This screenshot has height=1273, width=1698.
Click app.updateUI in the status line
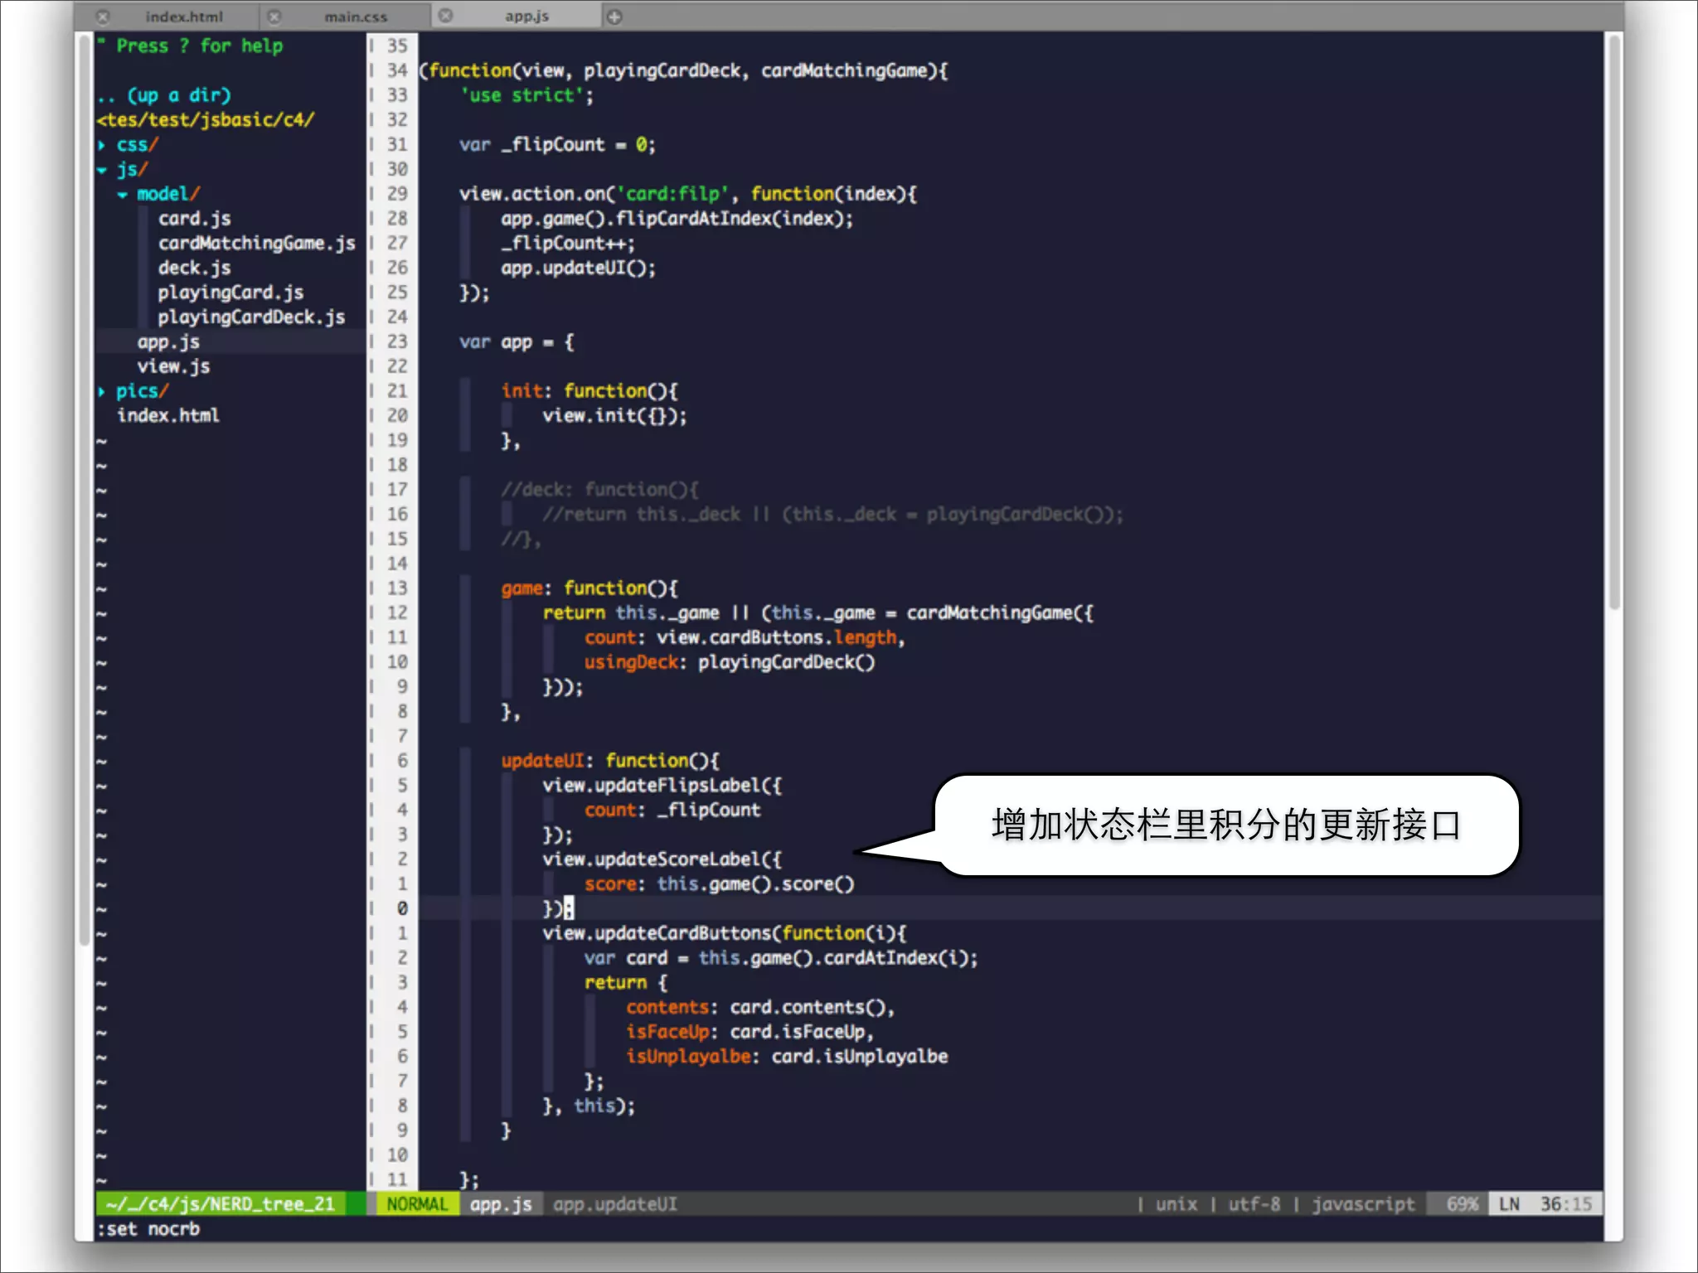coord(615,1204)
